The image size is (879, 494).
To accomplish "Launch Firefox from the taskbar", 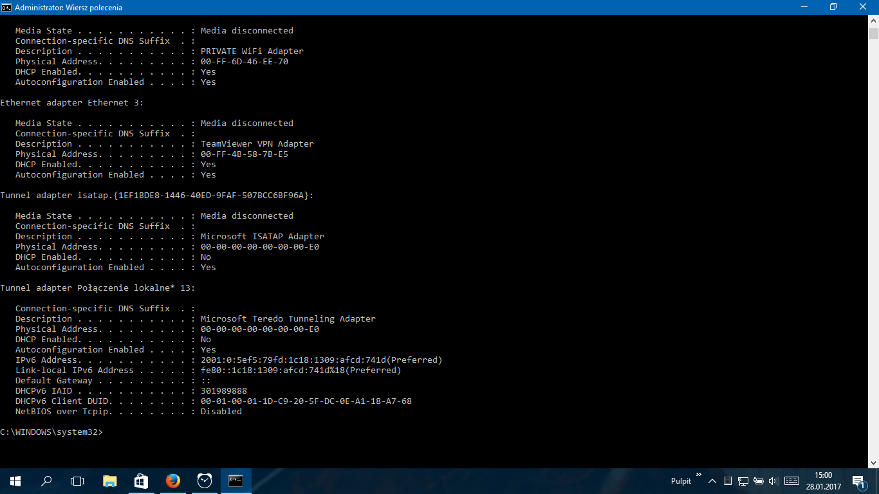I will (172, 480).
